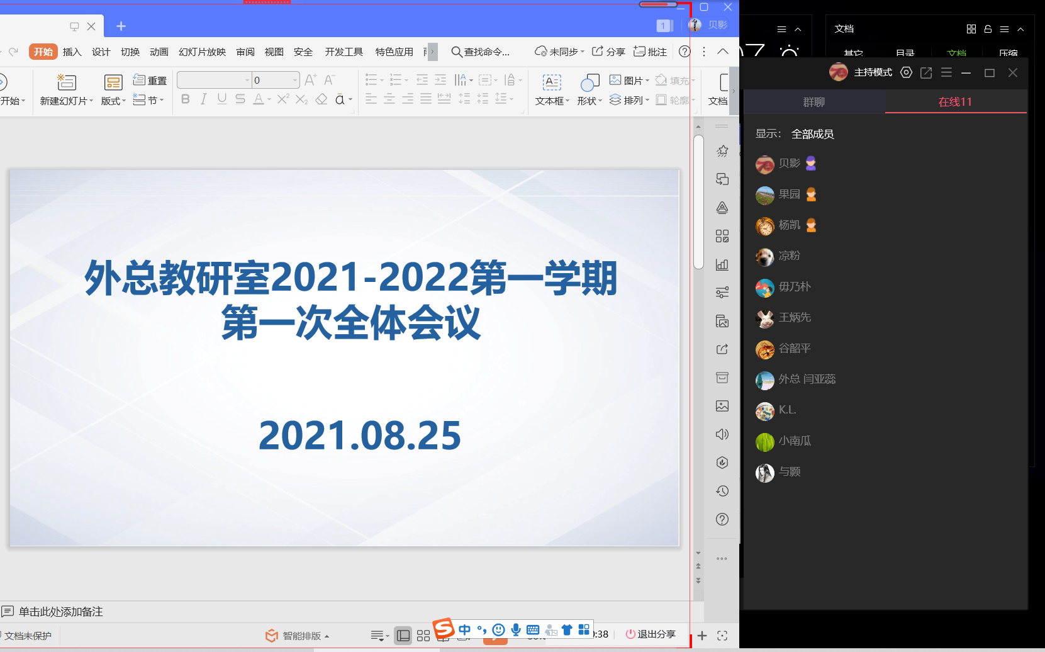
Task: Click the 退出分享 exit sharing button
Action: tap(651, 634)
